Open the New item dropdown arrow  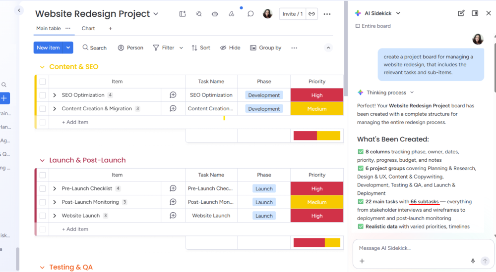68,47
